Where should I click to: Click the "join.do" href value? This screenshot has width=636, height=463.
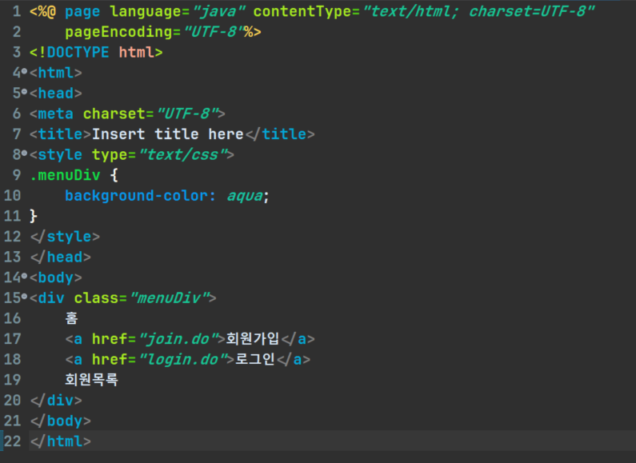[x=178, y=339]
